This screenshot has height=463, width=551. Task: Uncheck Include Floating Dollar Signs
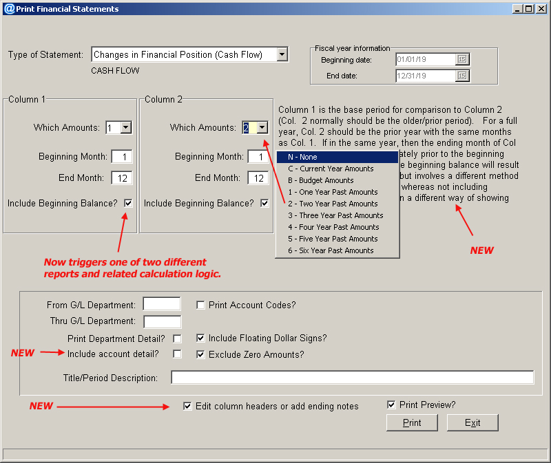click(x=200, y=338)
